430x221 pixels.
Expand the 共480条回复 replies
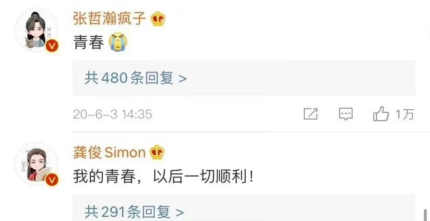click(244, 78)
